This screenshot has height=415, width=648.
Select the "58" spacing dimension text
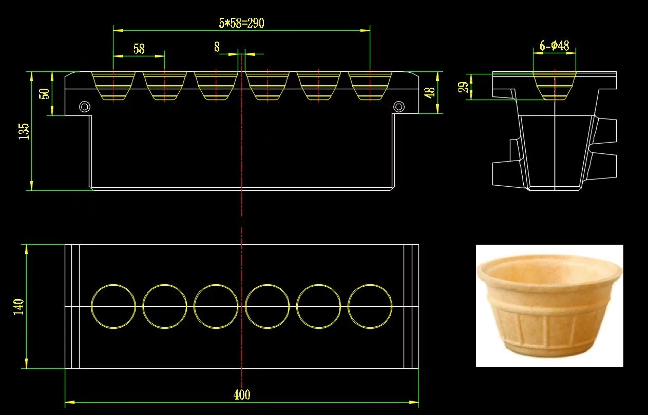pos(139,49)
